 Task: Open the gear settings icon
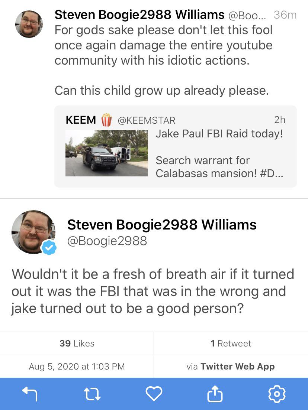[x=277, y=394]
